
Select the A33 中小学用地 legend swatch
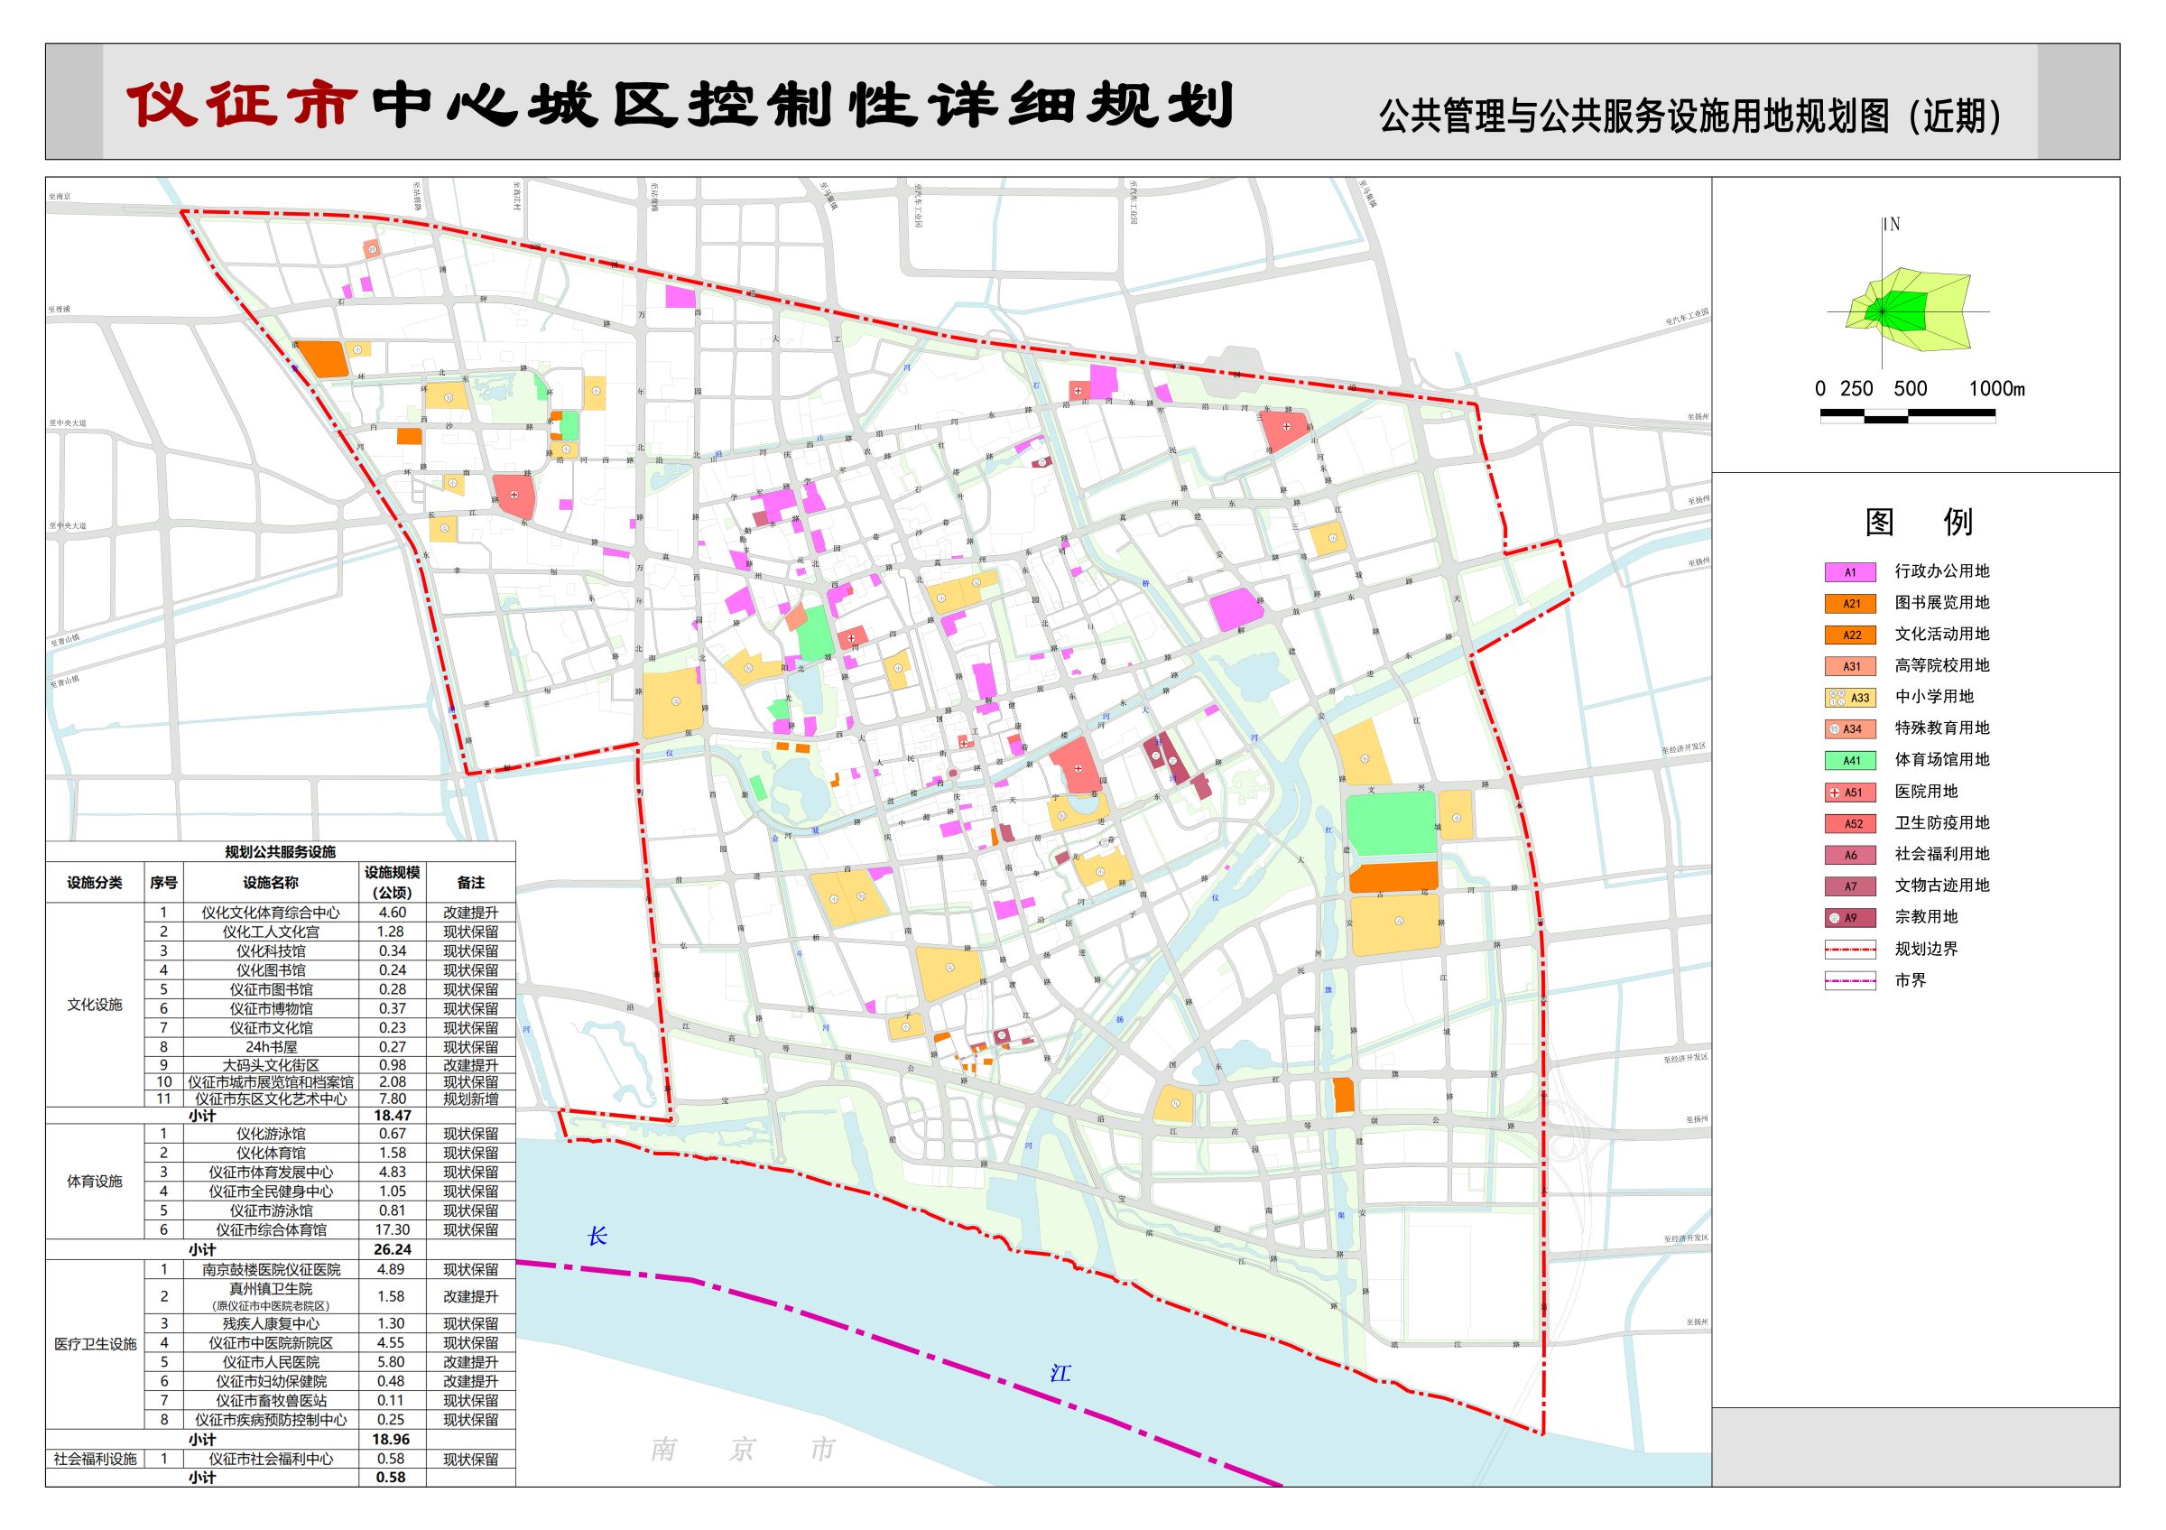(1849, 697)
